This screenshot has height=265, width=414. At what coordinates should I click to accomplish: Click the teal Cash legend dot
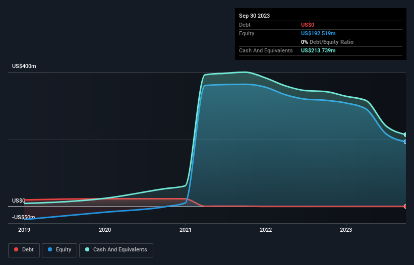[x=87, y=249]
